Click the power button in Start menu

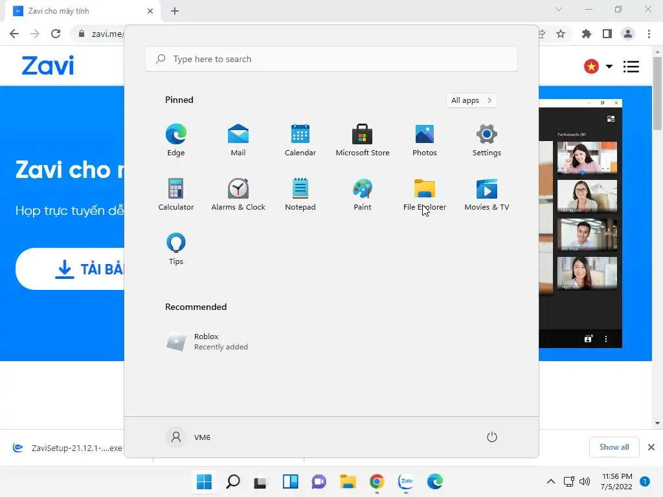[x=492, y=437]
